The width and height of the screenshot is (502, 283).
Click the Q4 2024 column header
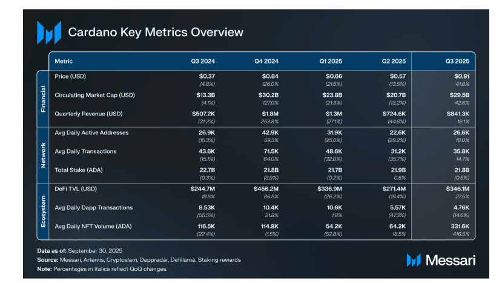[266, 61]
